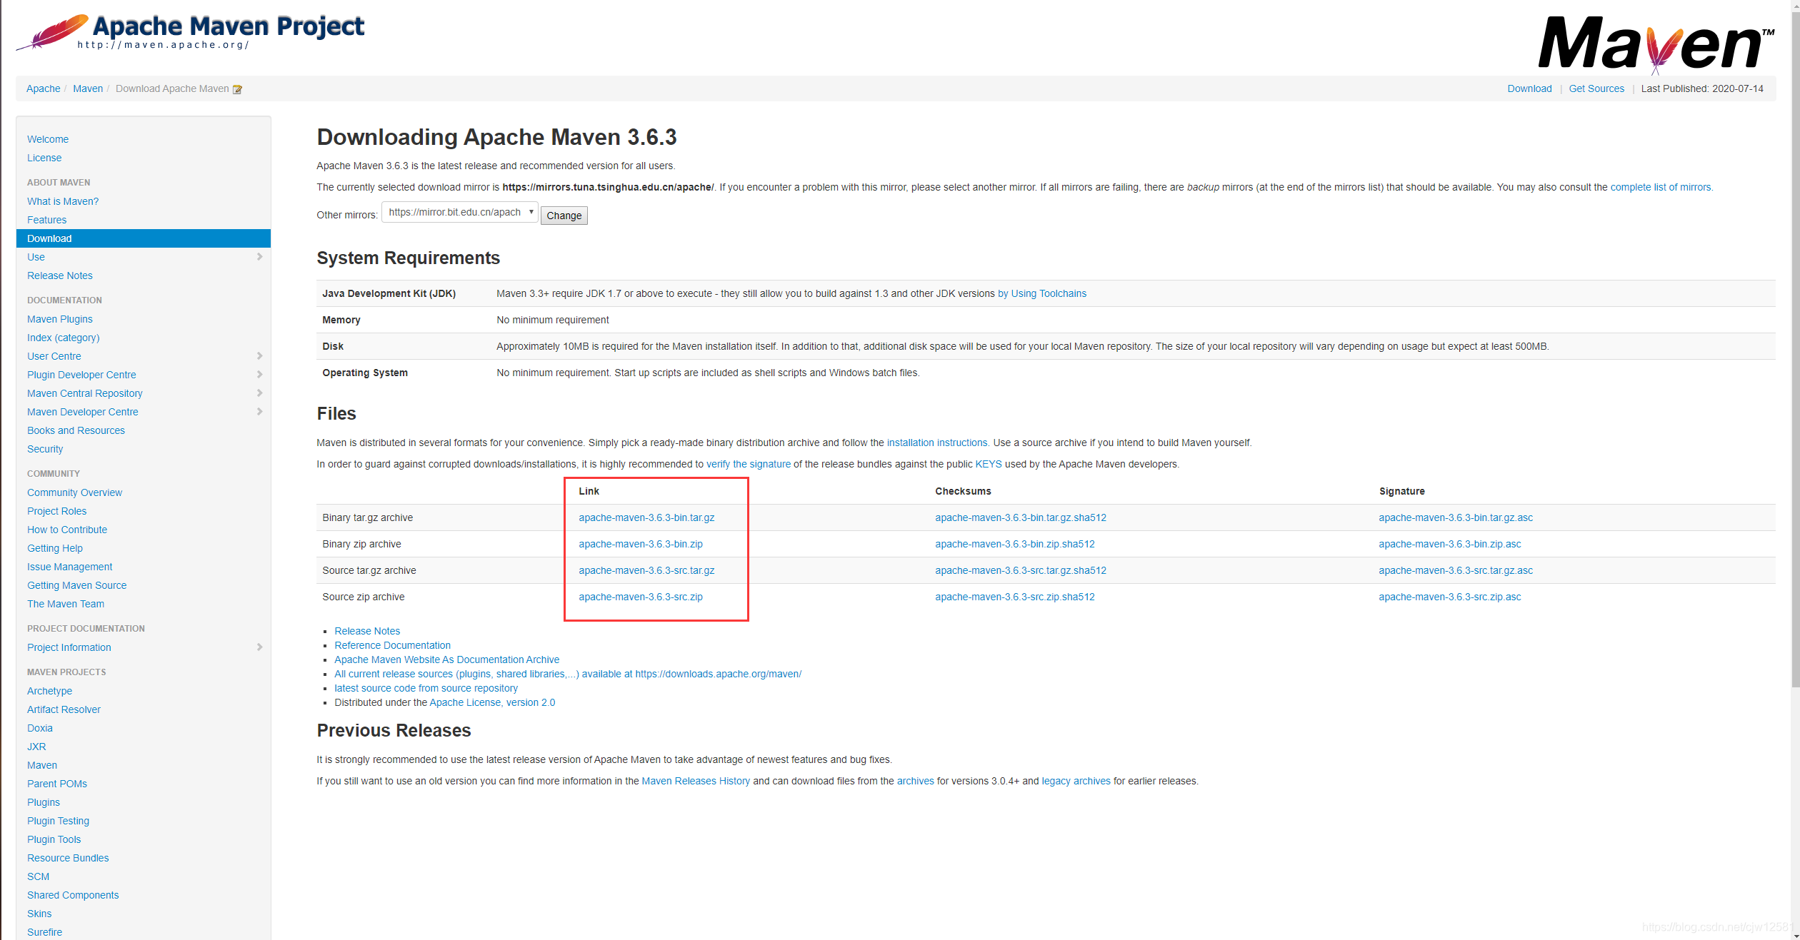Image resolution: width=1800 pixels, height=940 pixels.
Task: Open Getting Maven Source sidebar link
Action: 77,585
